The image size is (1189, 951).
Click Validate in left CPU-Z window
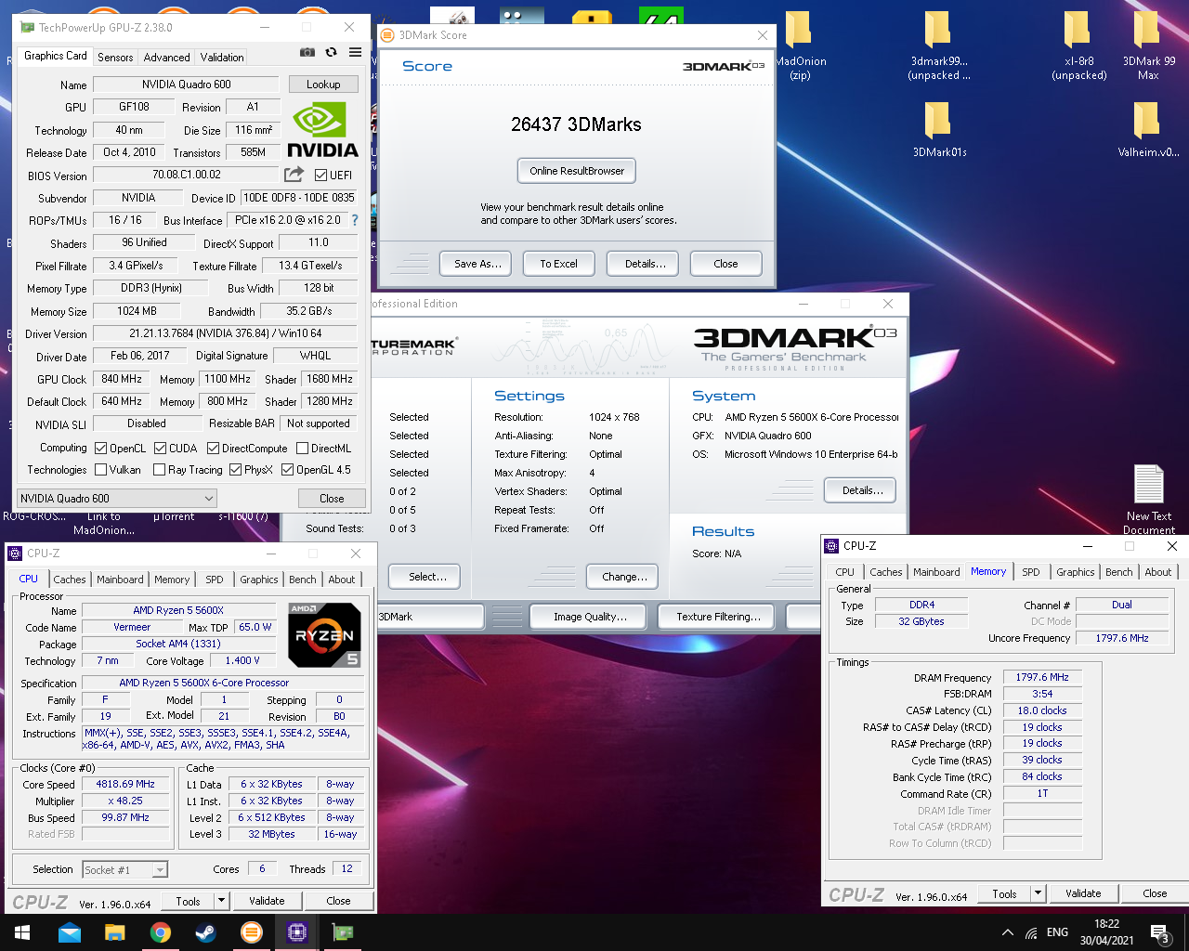coord(267,901)
